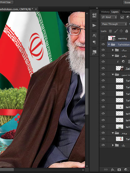This screenshot has width=130, height=173.
Task: Lock image pixels brush icon
Action: 116,31
